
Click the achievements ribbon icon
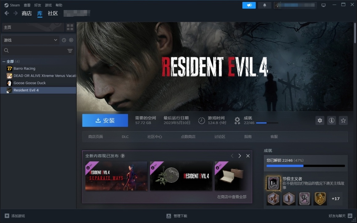[x=237, y=121]
